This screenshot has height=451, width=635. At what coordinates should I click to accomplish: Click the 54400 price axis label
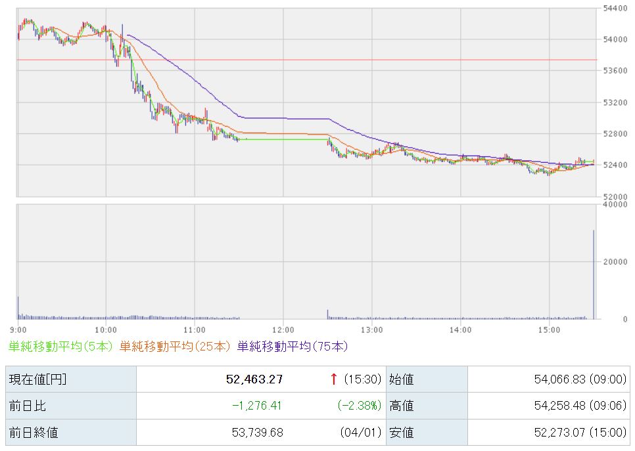click(615, 8)
